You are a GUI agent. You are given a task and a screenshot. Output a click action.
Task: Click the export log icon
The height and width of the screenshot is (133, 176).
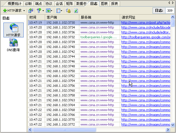[48, 11]
